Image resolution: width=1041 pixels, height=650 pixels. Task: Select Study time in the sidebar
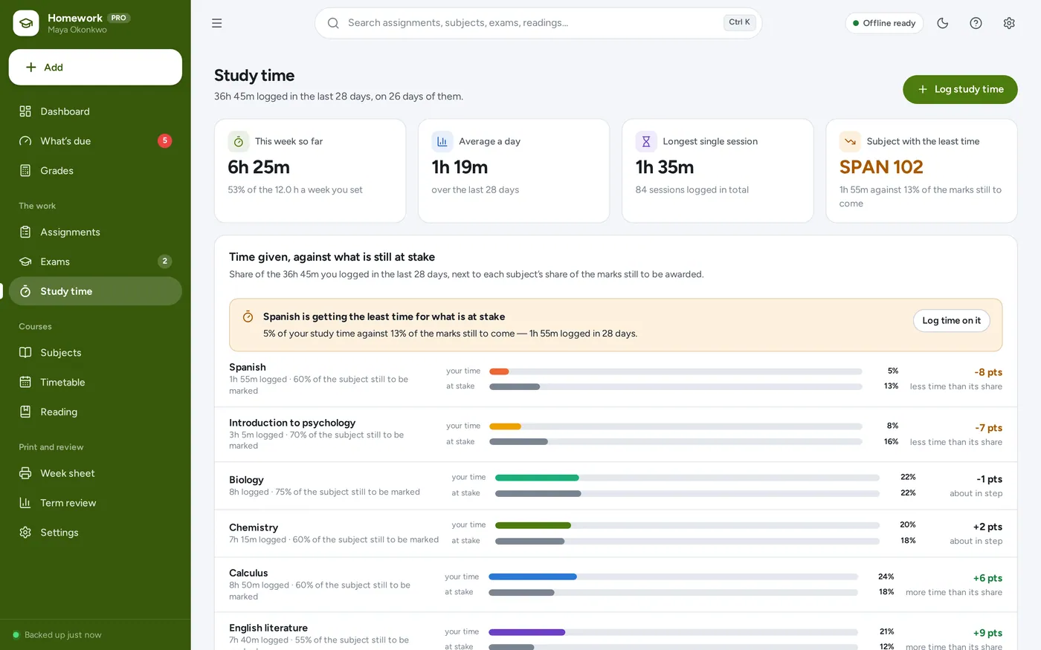95,291
